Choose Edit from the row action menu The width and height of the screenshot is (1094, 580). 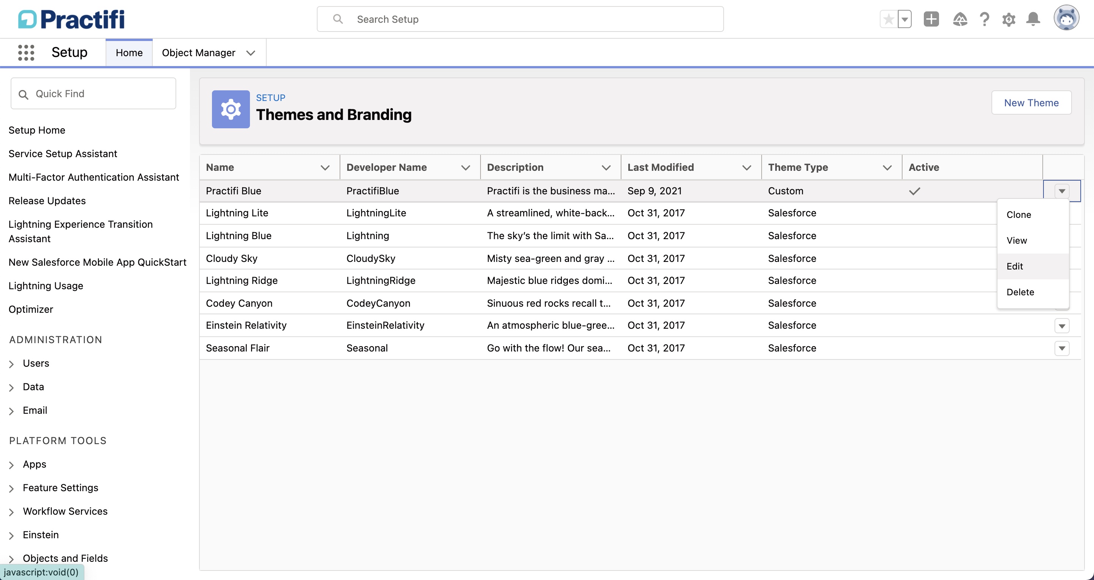coord(1015,266)
